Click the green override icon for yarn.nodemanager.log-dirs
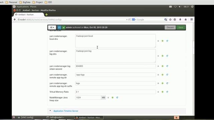Viewport: 214px width, 120px height. (163, 56)
